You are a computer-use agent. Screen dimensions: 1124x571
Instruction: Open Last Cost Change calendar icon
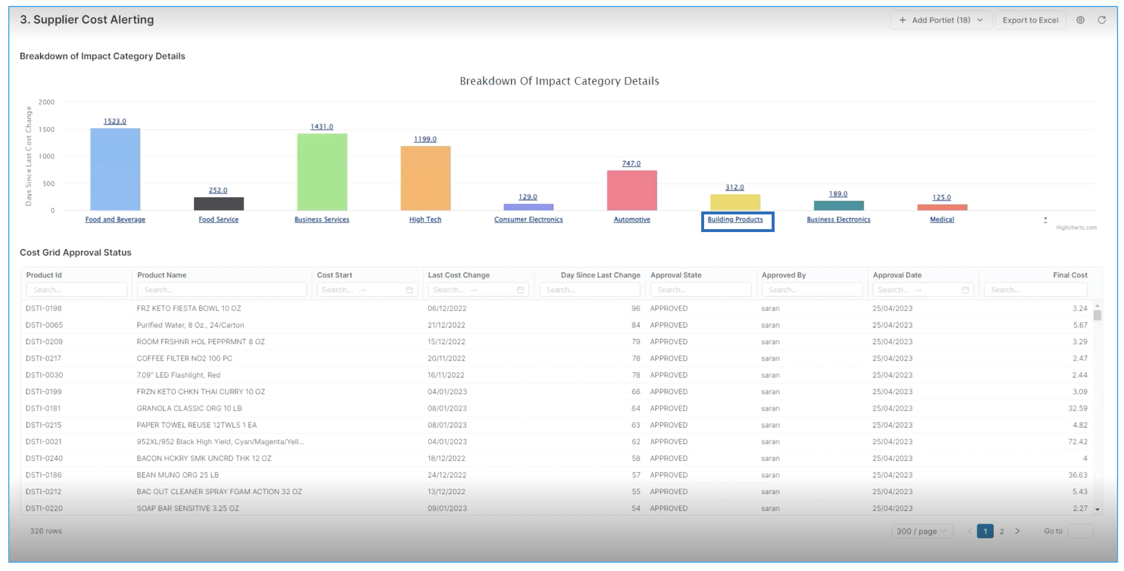click(x=520, y=290)
